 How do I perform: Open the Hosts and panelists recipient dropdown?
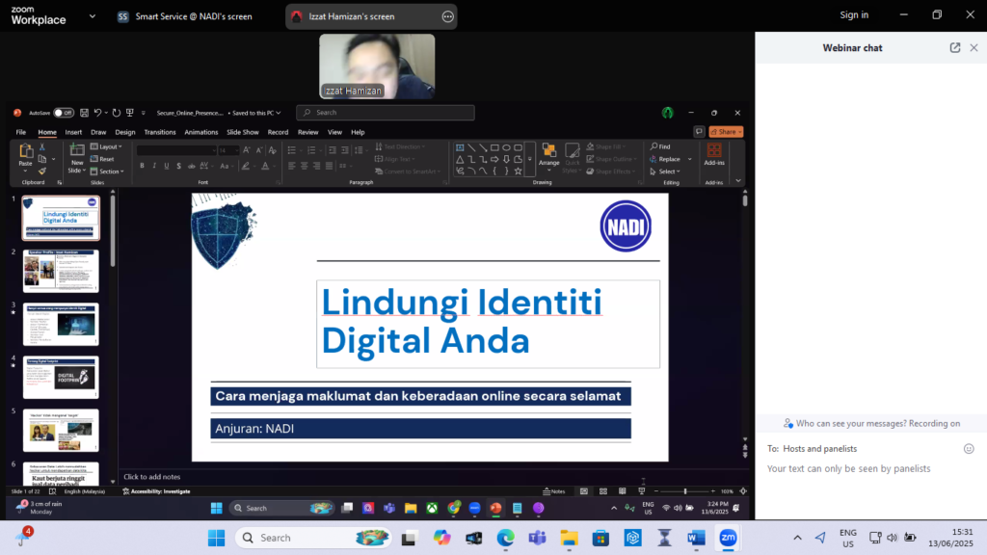(819, 449)
